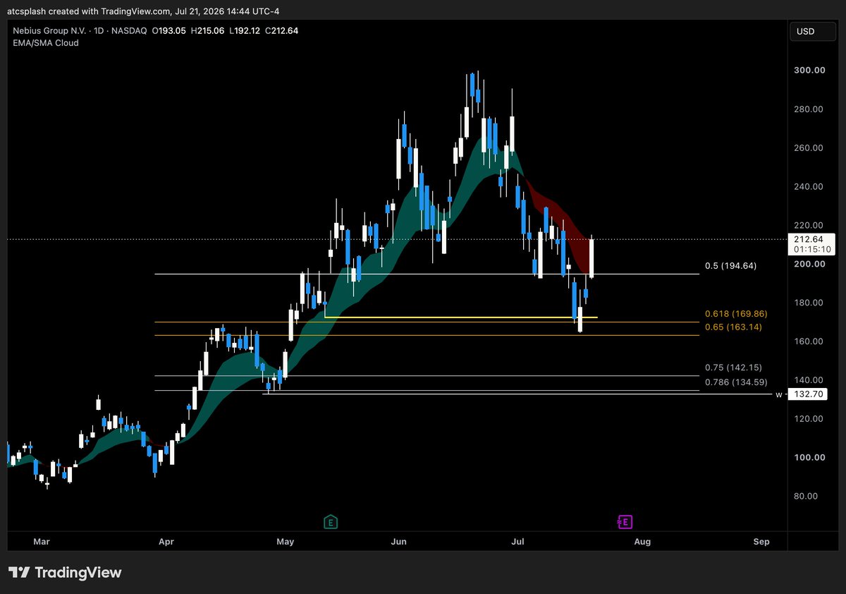This screenshot has height=594, width=846.
Task: Click the 300.00 price axis label
Action: [x=809, y=70]
